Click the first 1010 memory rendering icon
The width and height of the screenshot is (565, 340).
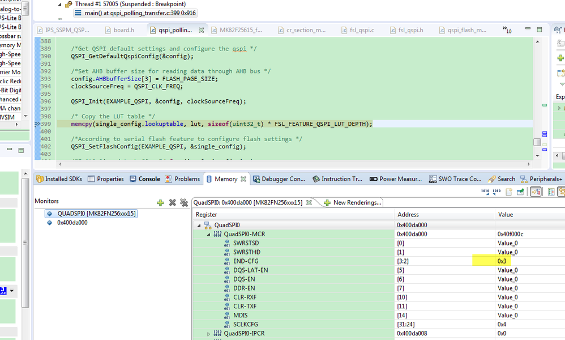(x=485, y=192)
